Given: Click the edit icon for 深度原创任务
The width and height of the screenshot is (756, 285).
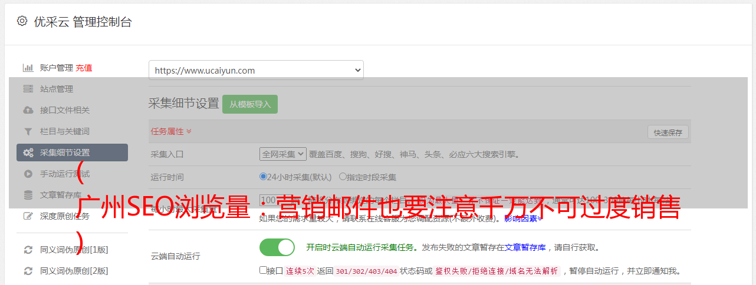Looking at the screenshot, I should tap(28, 216).
